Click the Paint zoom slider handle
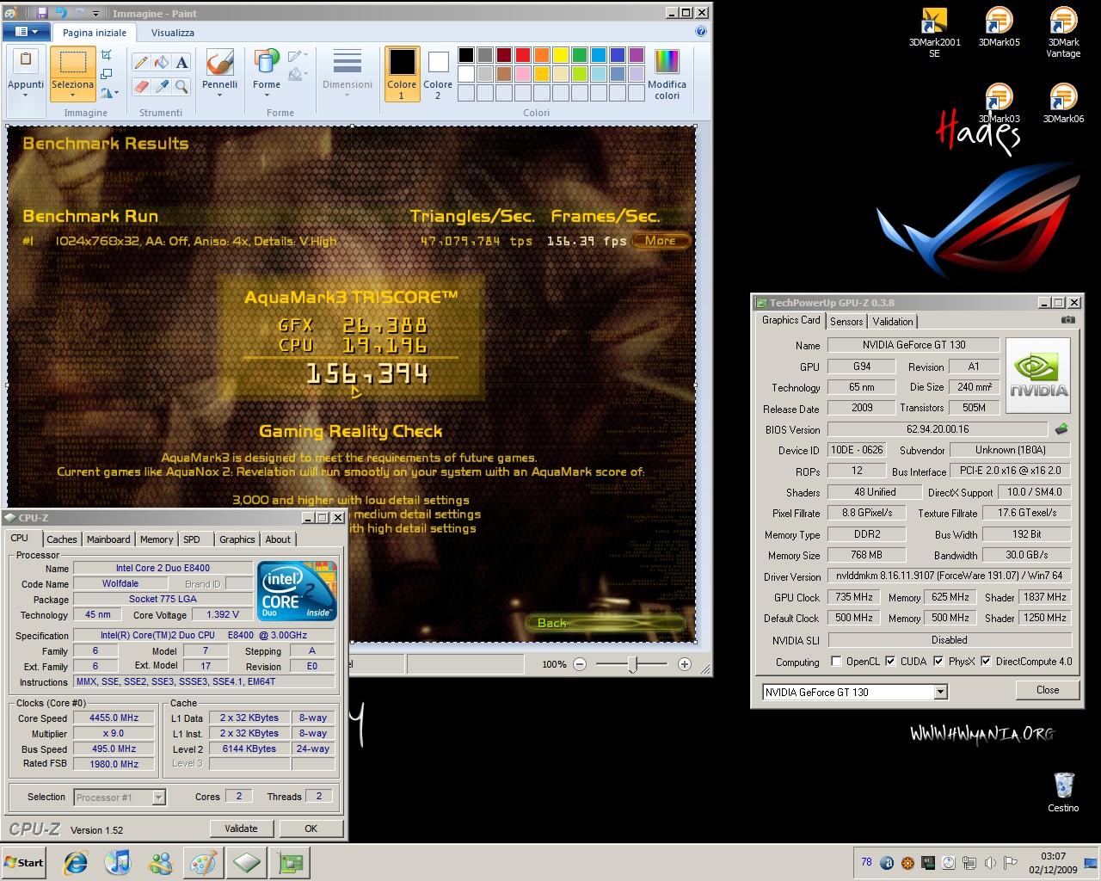1101x881 pixels. click(633, 664)
